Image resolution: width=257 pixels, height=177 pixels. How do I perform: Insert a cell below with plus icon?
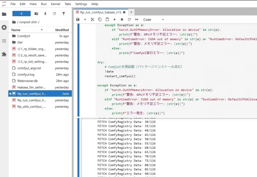(x=85, y=20)
